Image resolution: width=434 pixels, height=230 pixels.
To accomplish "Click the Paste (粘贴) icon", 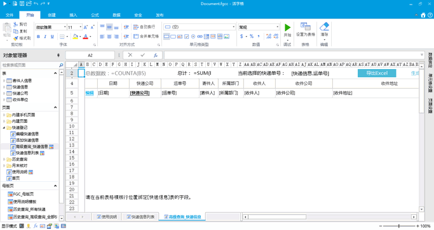I will [7, 28].
